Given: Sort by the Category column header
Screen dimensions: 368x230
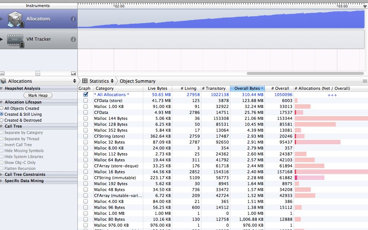Looking at the screenshot, I should [118, 88].
